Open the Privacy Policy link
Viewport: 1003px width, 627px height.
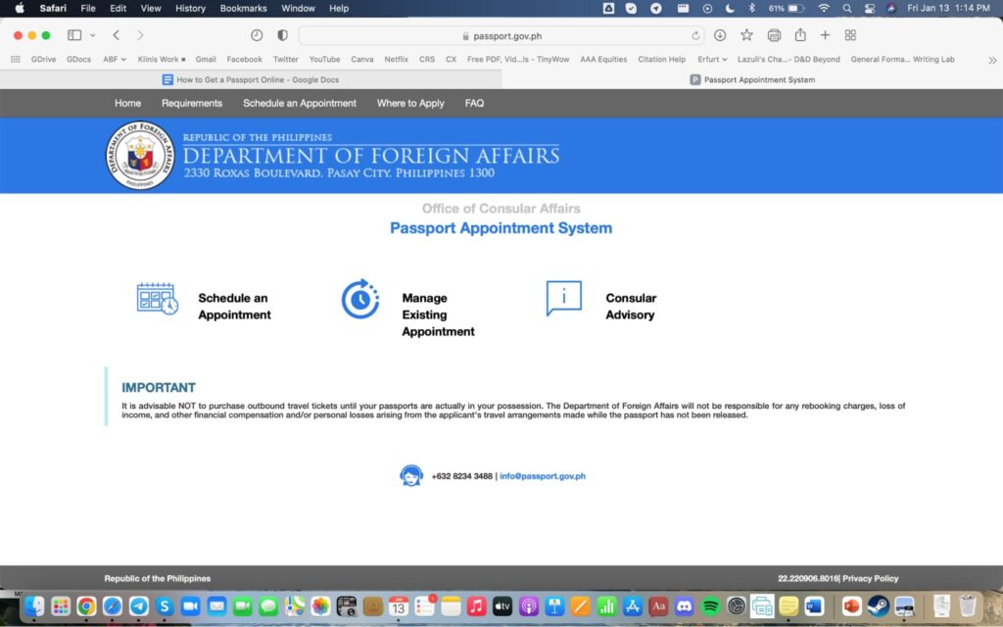coord(870,578)
